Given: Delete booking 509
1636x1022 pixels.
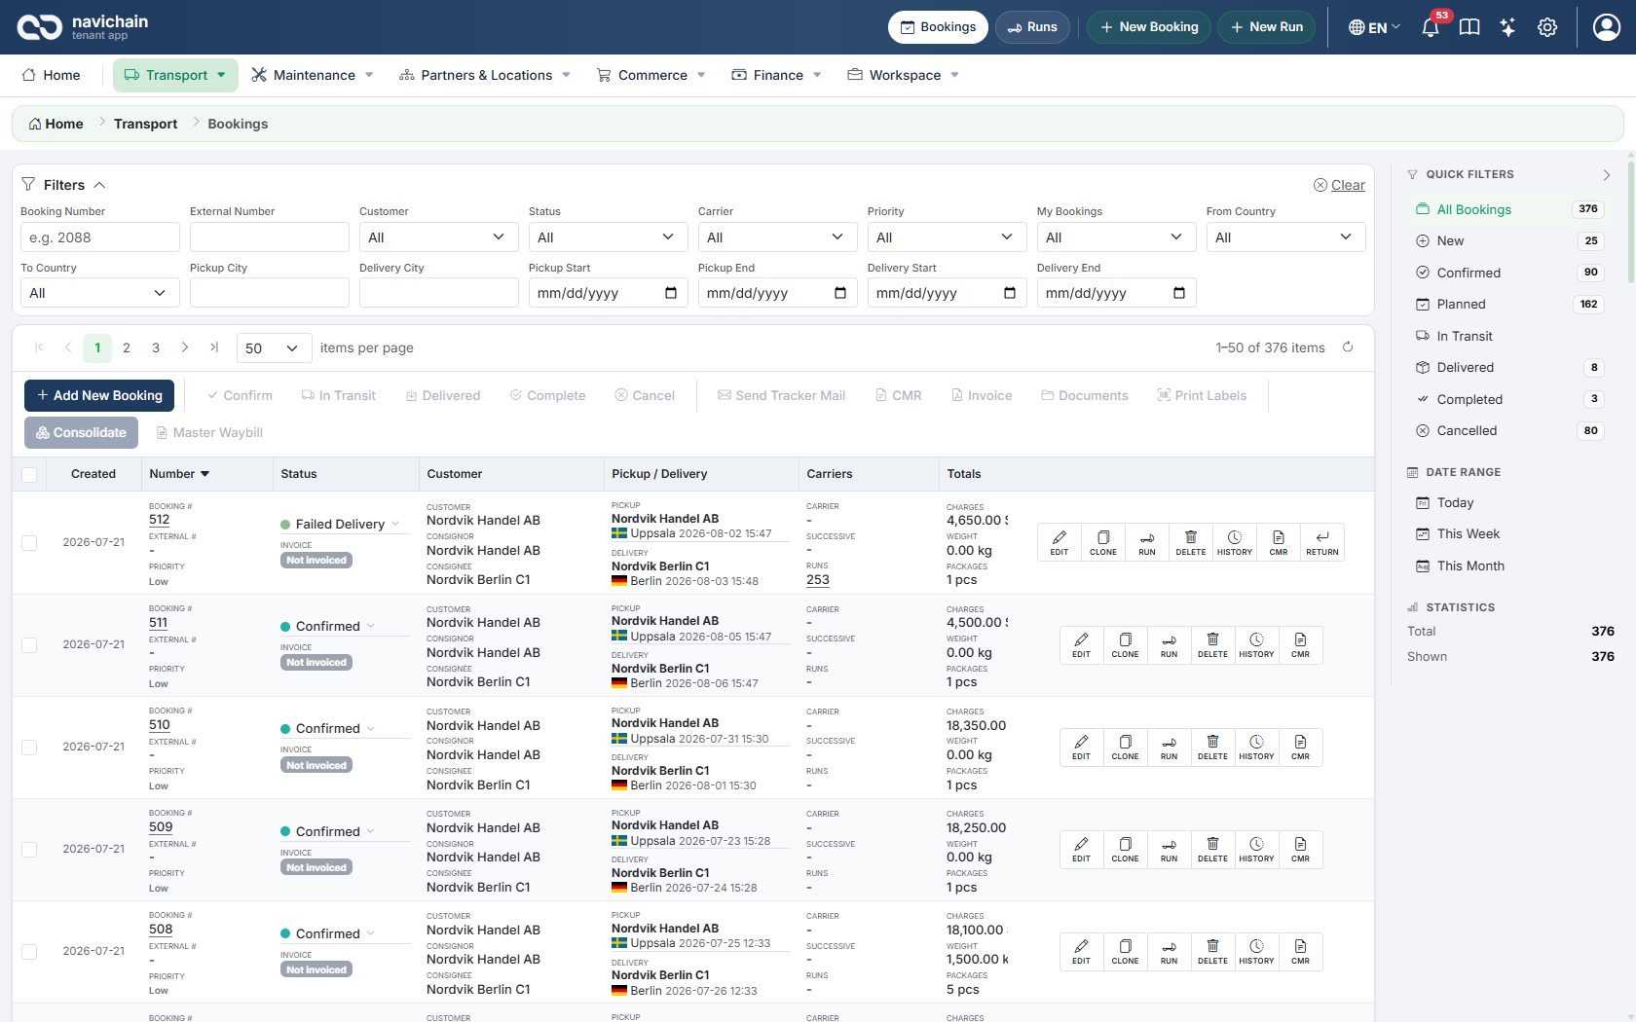Looking at the screenshot, I should [x=1212, y=850].
